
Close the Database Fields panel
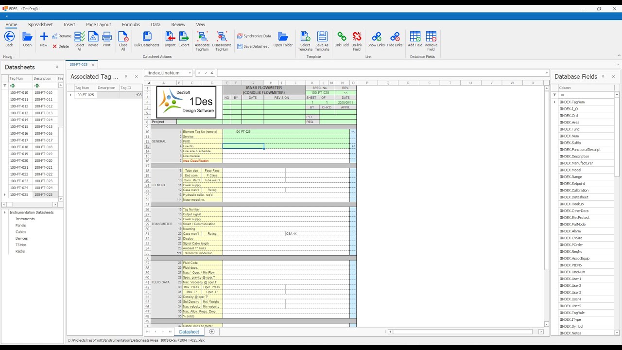pos(613,76)
